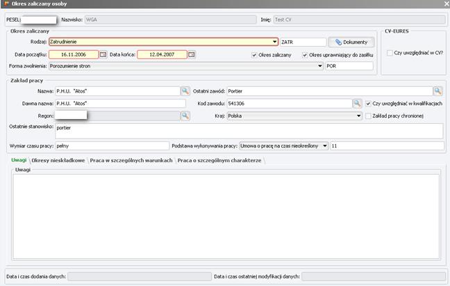Switch to Okresy nieskładkowe tab
Viewport: 450px width, 286px height.
tap(58, 160)
